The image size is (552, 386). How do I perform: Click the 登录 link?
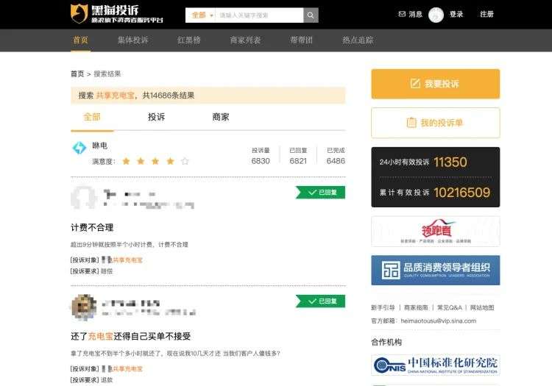pos(456,14)
